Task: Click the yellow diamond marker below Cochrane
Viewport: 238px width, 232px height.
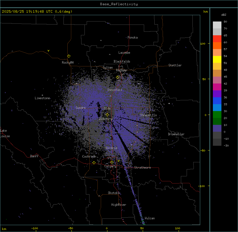Action: coord(94,163)
